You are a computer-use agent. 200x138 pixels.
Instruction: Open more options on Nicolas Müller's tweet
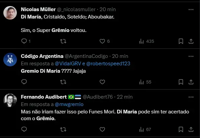(x=191, y=9)
